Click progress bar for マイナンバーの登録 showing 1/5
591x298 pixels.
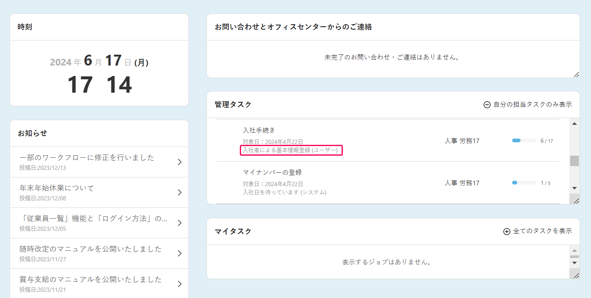tap(524, 183)
